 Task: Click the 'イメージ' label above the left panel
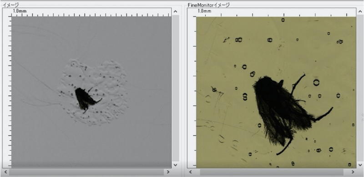pos(10,5)
